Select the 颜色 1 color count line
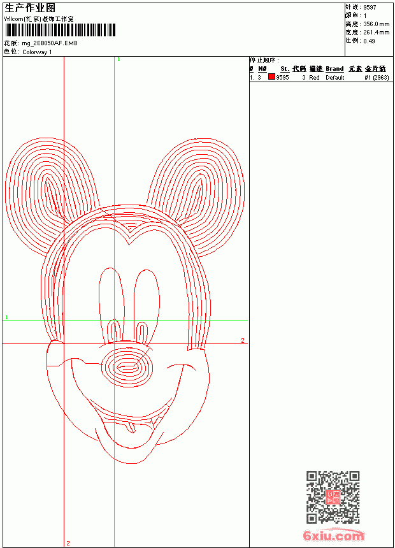Image resolution: width=395 pixels, height=548 pixels. [356, 15]
